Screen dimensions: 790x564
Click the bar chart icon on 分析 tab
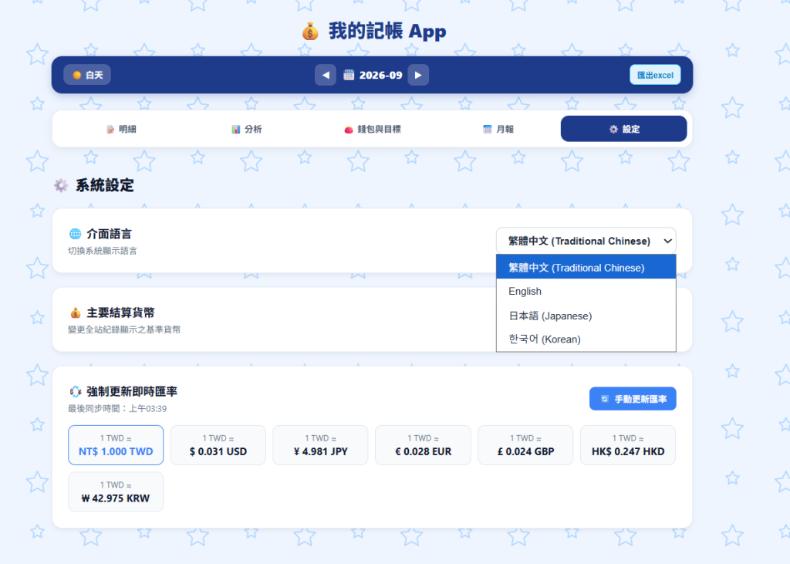(x=236, y=130)
